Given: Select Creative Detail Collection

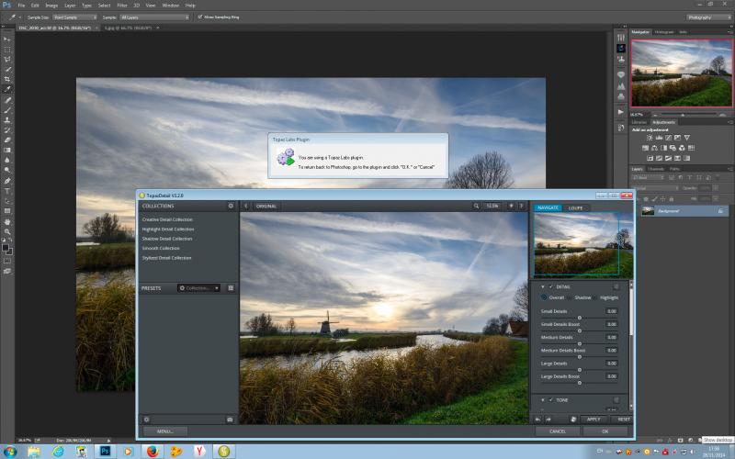Looking at the screenshot, I should point(167,219).
